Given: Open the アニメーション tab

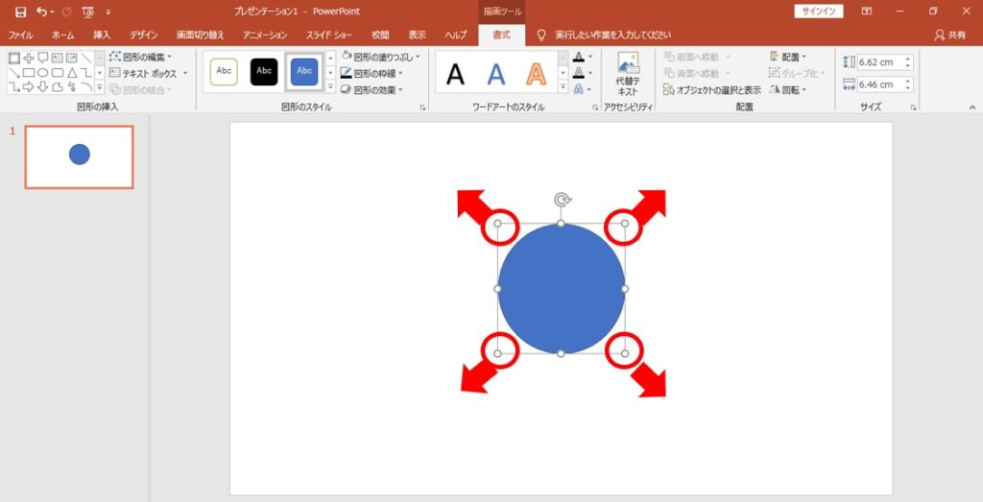Looking at the screenshot, I should coord(265,35).
